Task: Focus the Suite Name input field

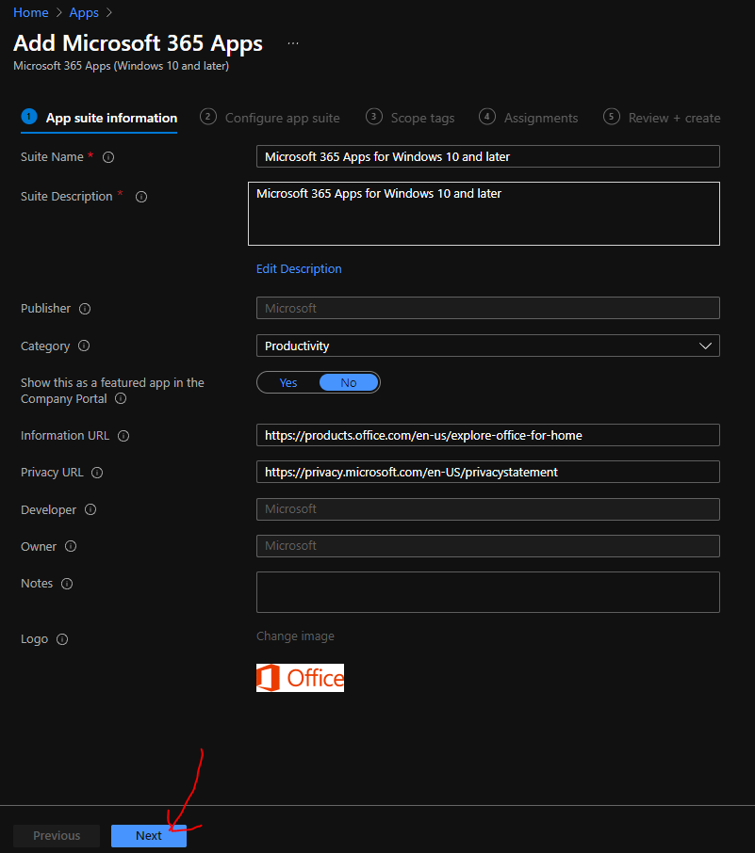Action: pos(488,156)
